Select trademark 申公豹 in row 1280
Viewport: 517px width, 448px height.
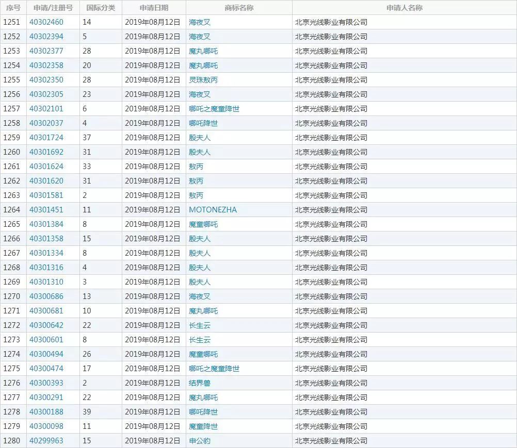tap(200, 441)
